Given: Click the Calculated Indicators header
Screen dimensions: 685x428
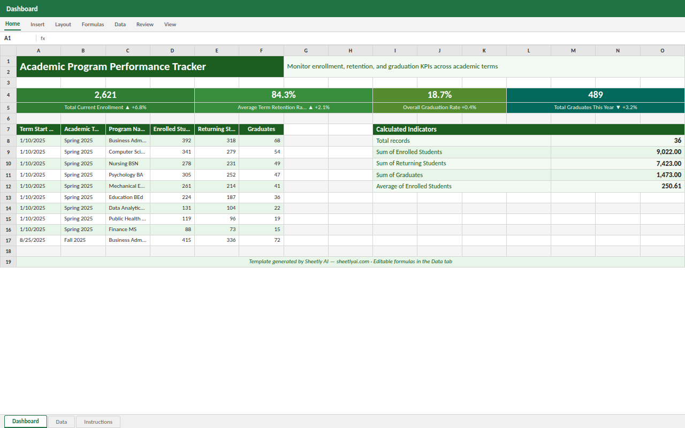Looking at the screenshot, I should point(529,129).
